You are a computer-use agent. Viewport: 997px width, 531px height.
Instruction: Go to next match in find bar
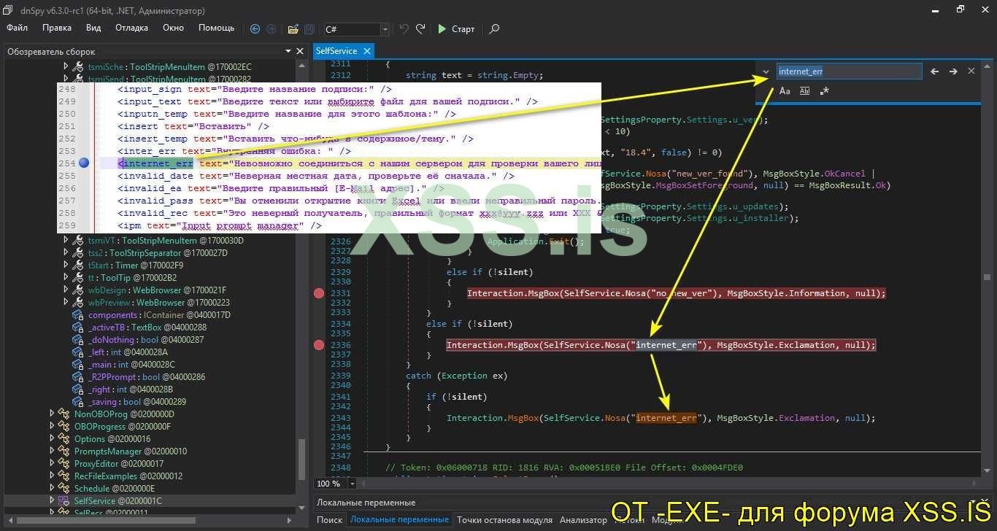click(953, 71)
